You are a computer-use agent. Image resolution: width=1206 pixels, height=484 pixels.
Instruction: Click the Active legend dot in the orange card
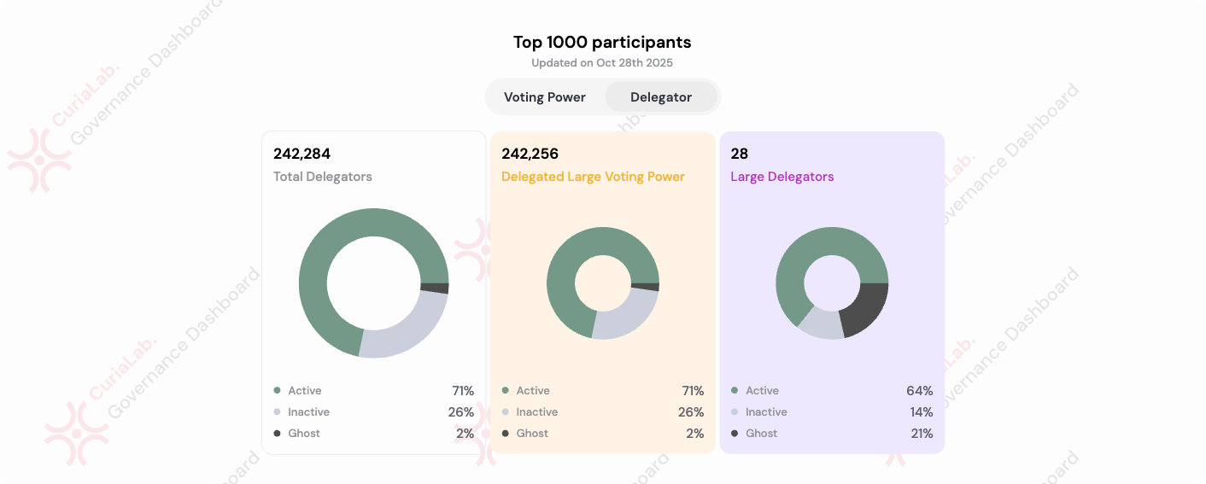click(x=506, y=391)
